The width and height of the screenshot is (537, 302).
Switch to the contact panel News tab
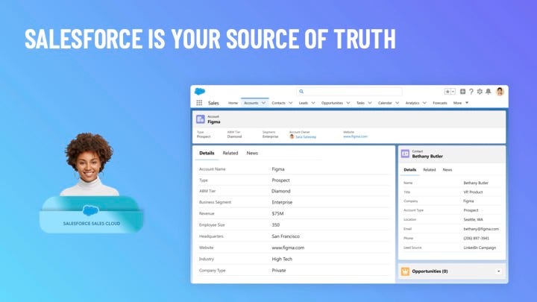[x=447, y=170]
